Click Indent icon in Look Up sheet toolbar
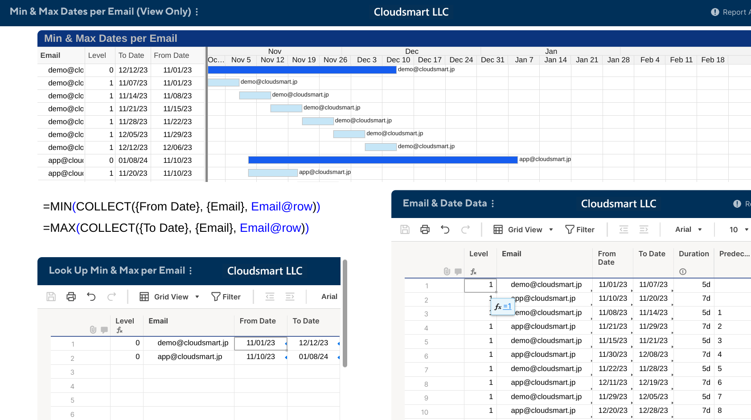751x420 pixels. tap(290, 297)
